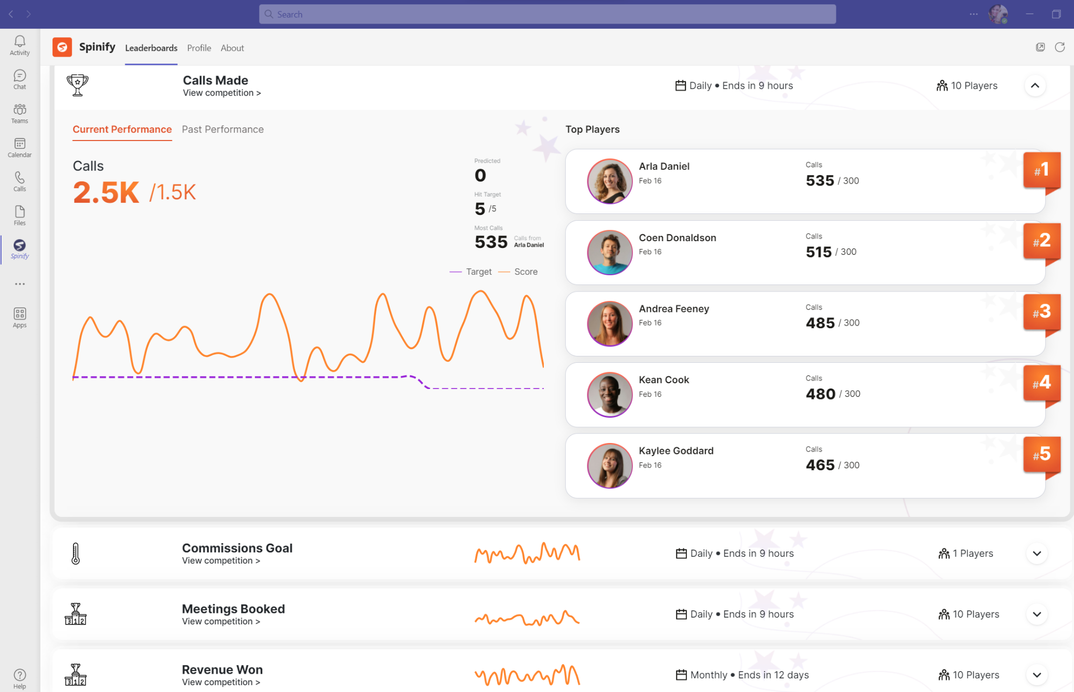This screenshot has height=692, width=1074.
Task: Expand the Revenue Won section
Action: pyautogui.click(x=1036, y=675)
